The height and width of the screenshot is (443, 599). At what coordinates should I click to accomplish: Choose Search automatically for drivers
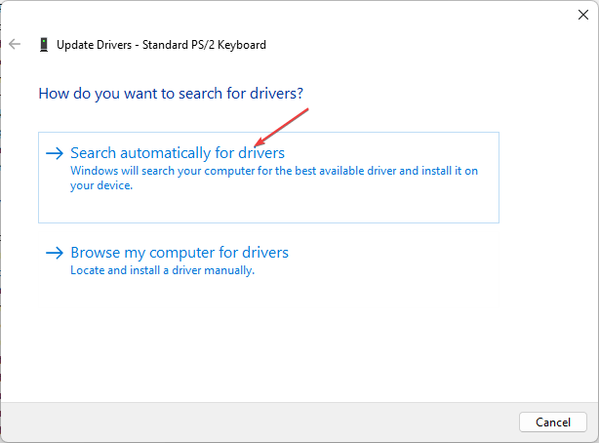coord(268,178)
